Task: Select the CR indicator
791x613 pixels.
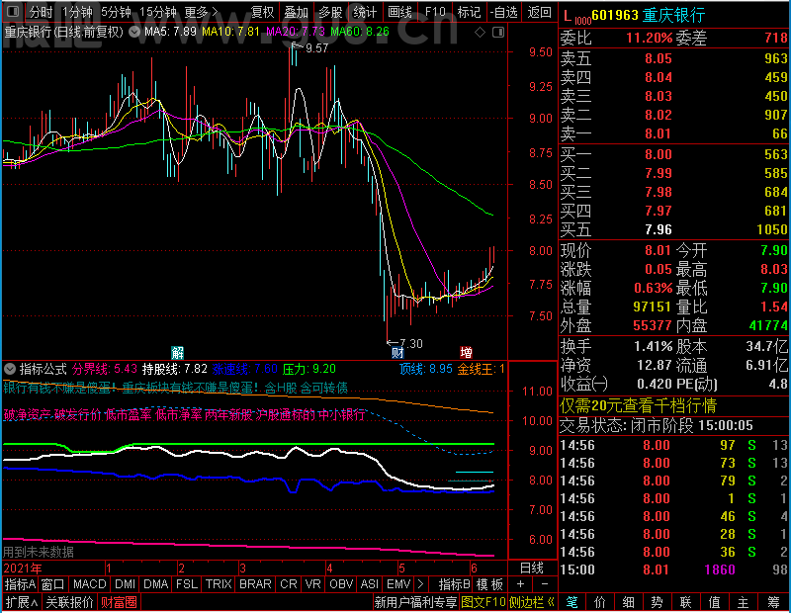Action: pyautogui.click(x=289, y=584)
